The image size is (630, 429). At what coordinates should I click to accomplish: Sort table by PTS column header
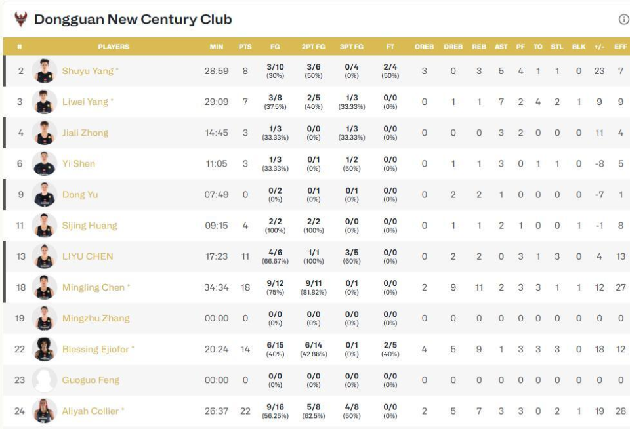(245, 47)
